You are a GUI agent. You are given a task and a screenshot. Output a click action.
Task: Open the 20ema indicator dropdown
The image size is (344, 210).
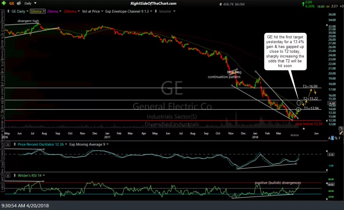60,11
